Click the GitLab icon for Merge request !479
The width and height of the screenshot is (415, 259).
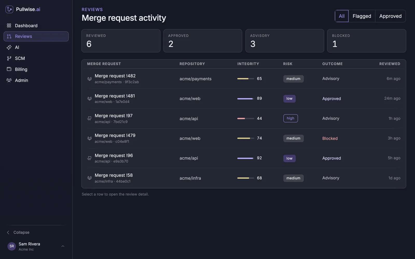tap(89, 138)
